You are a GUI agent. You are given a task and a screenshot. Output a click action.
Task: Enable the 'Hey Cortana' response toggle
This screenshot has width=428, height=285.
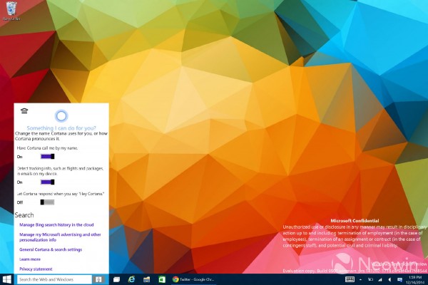coord(48,202)
